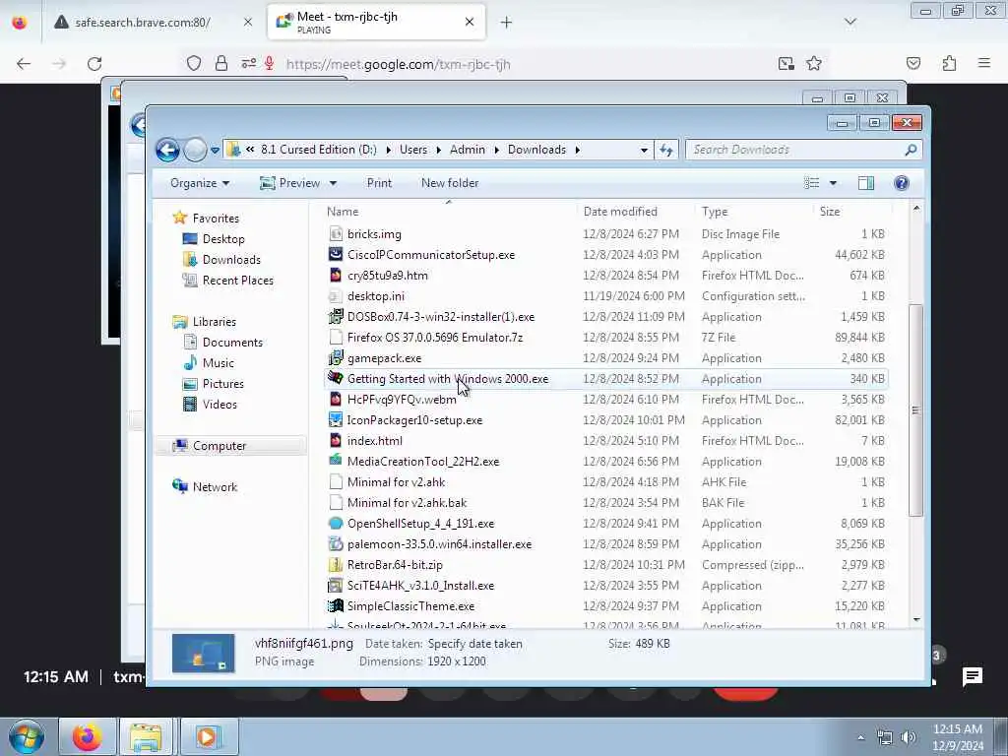Click the vhf8niifgf461.png preview thumbnail
The height and width of the screenshot is (756, 1008).
coord(203,654)
